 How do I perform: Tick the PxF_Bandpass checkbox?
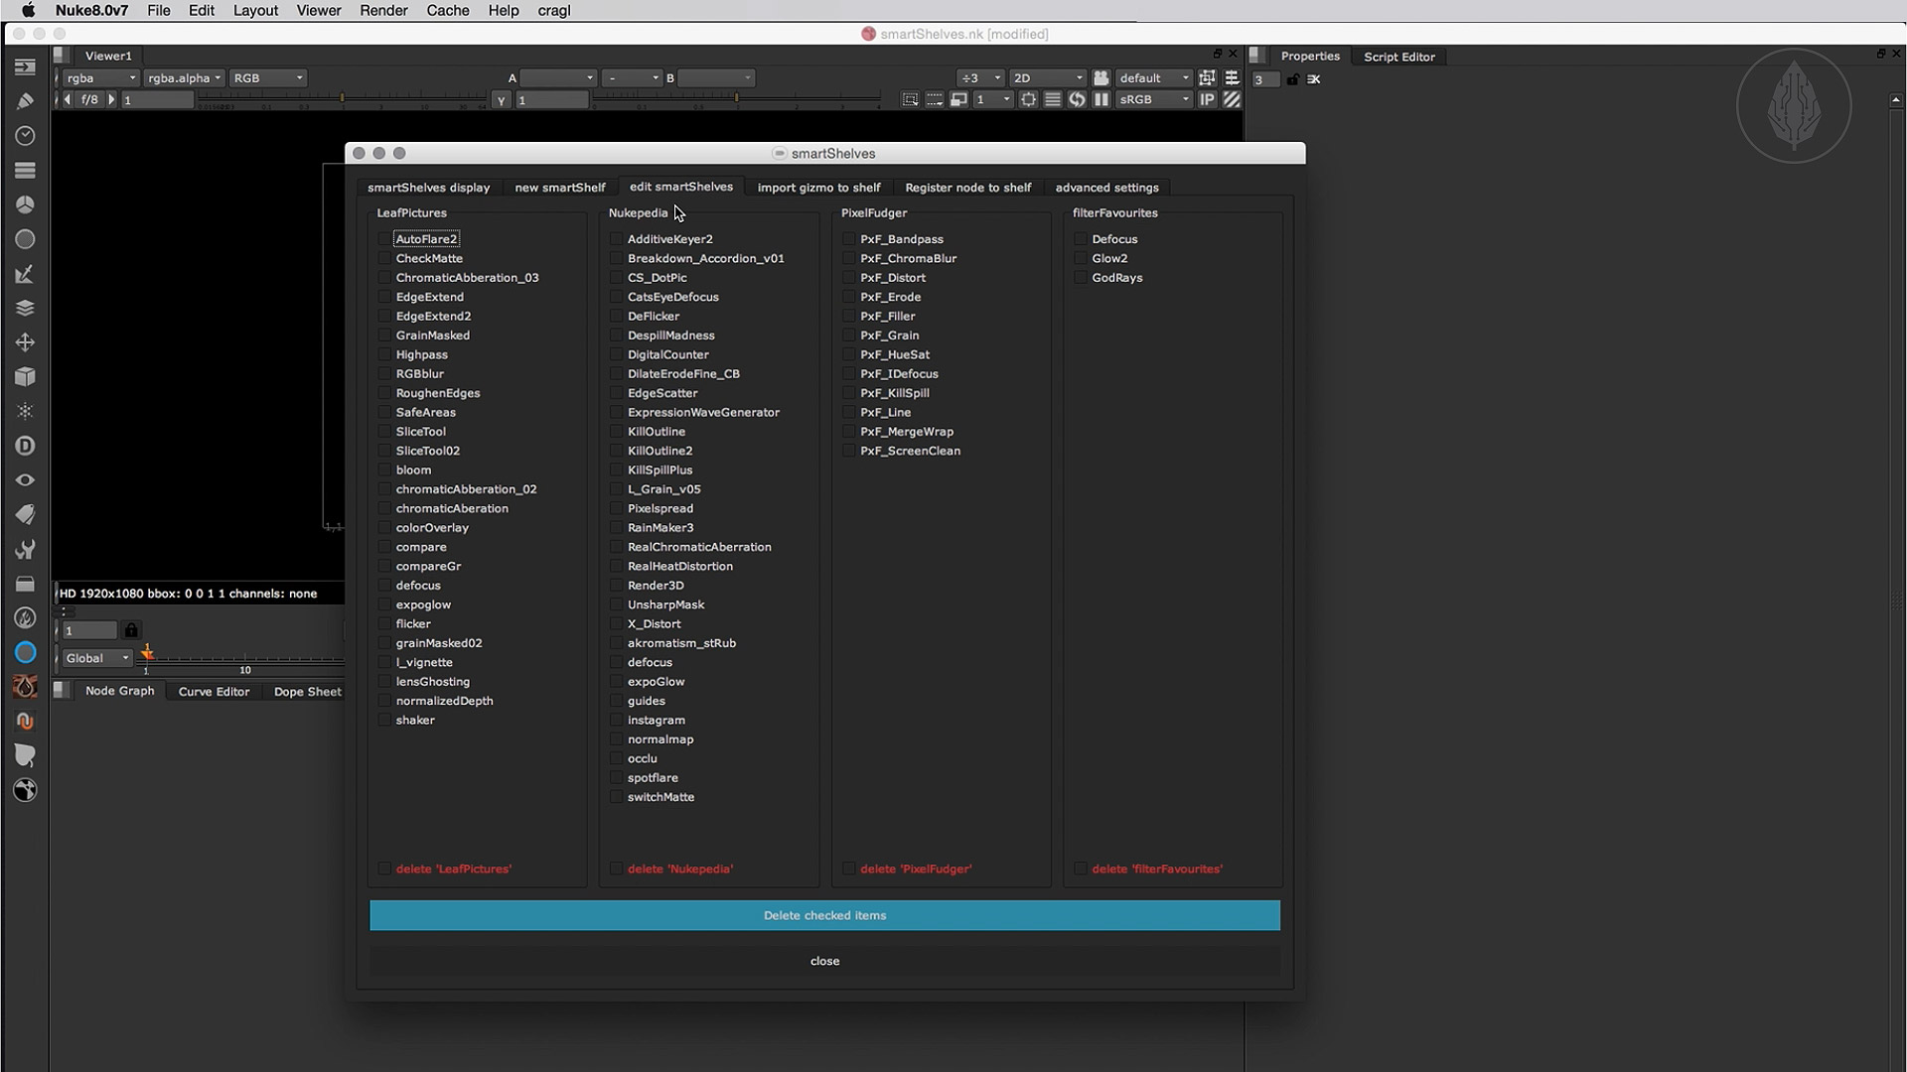pos(848,239)
